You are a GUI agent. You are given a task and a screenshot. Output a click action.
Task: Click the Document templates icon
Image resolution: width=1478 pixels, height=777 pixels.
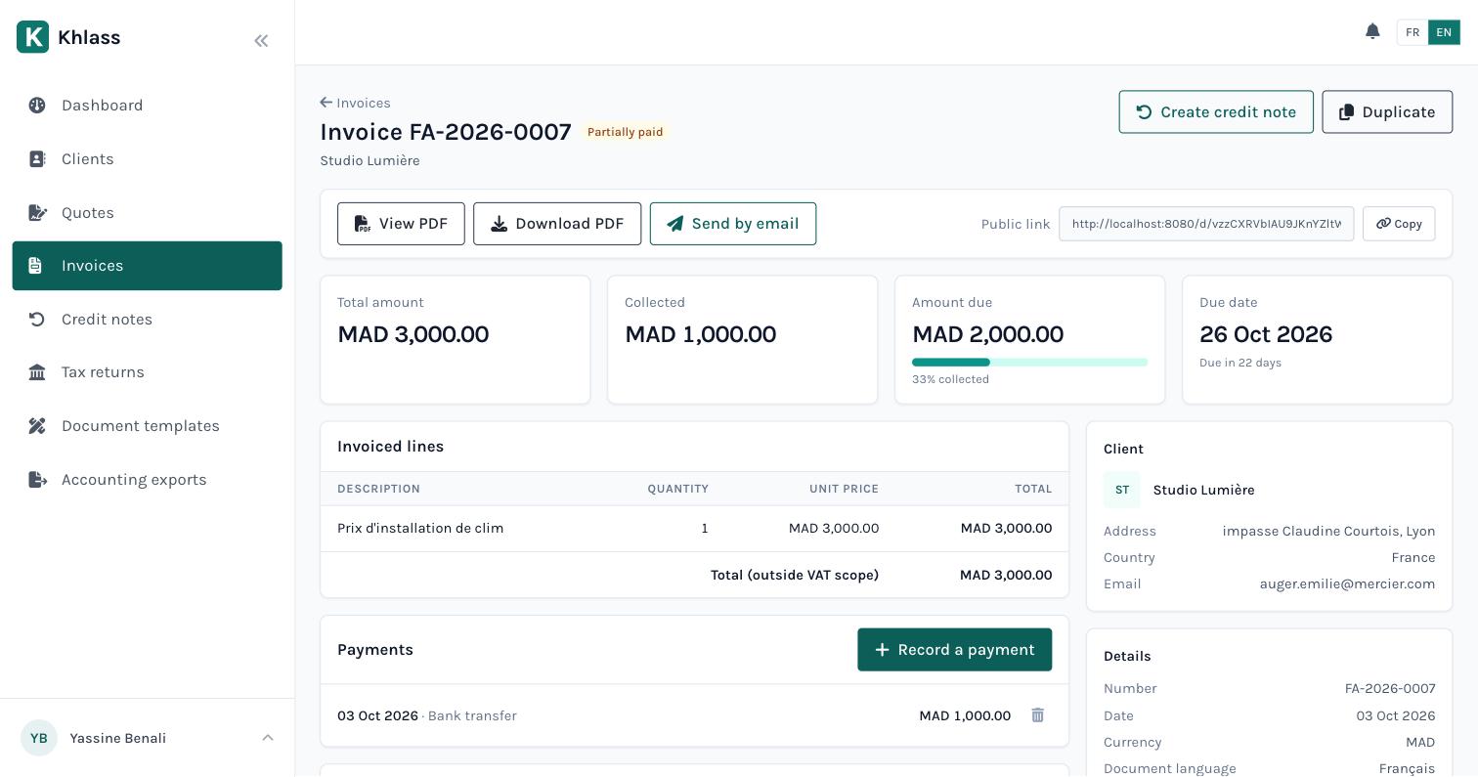click(x=37, y=426)
